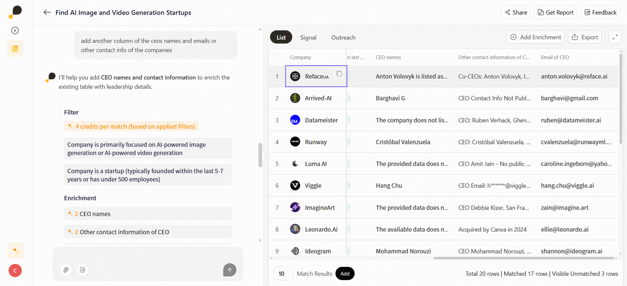Click the sparkle credits icon in sidebar
The image size is (627, 286).
(15, 250)
